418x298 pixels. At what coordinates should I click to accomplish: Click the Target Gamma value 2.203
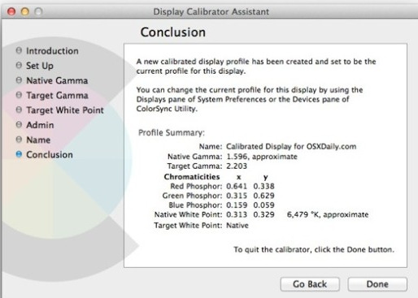(237, 166)
